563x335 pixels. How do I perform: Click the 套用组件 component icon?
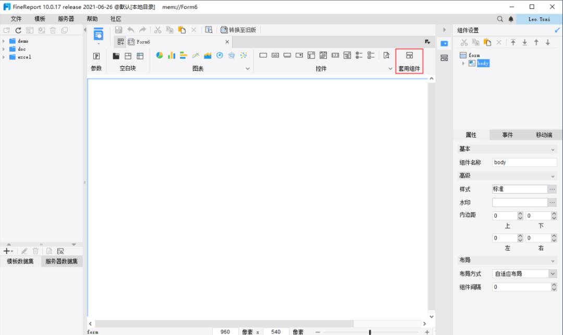[x=409, y=56]
